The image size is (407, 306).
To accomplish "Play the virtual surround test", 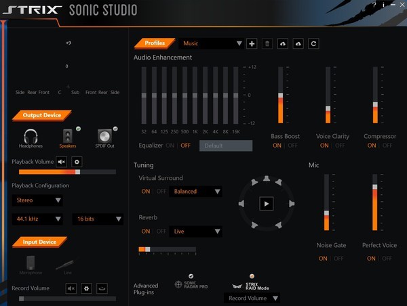I will [267, 204].
